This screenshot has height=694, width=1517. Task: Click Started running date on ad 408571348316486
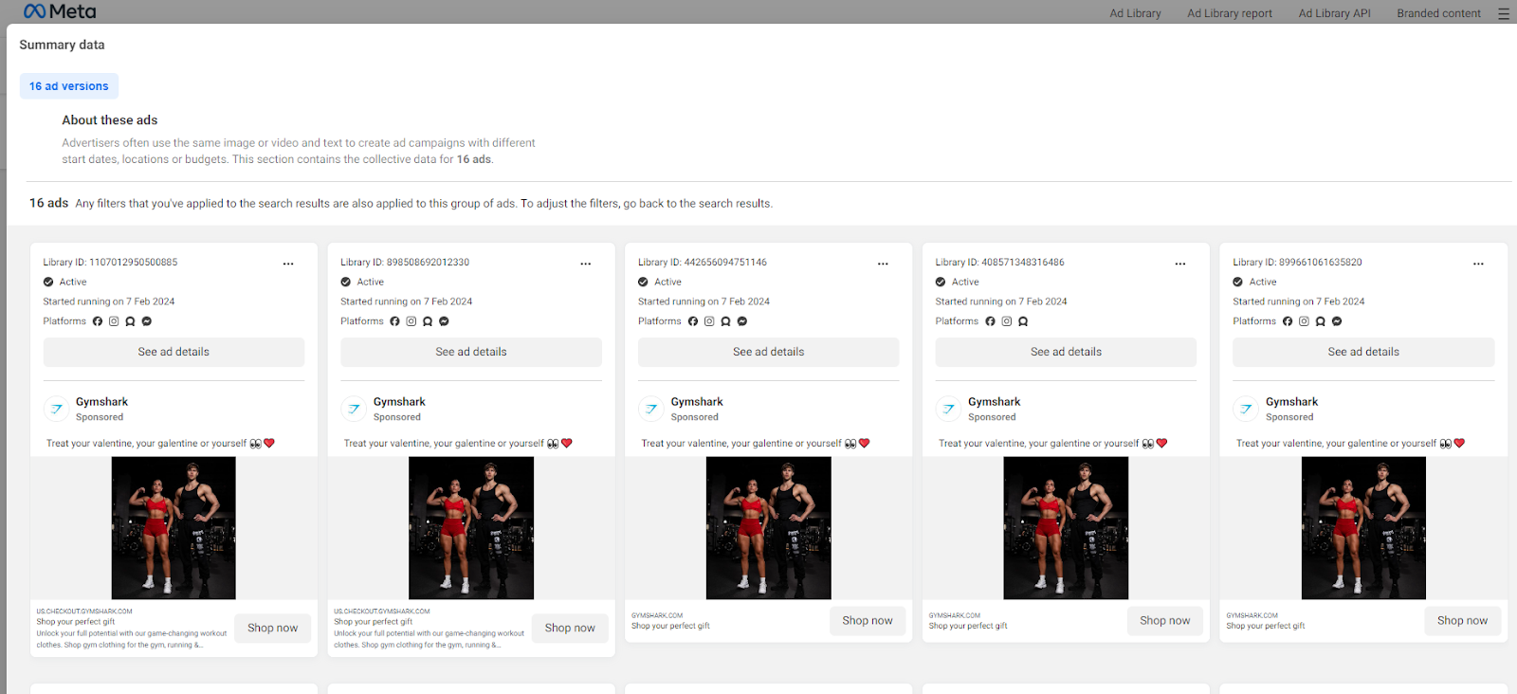click(x=1001, y=301)
